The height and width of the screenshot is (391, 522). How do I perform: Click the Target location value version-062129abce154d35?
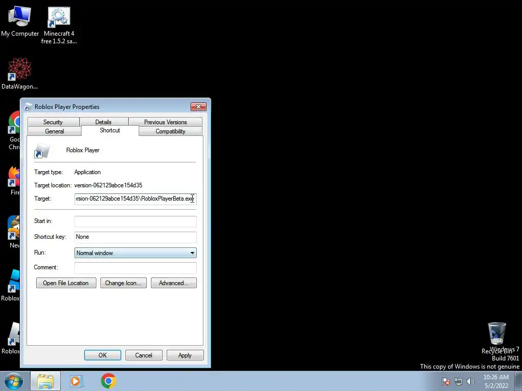pos(108,185)
